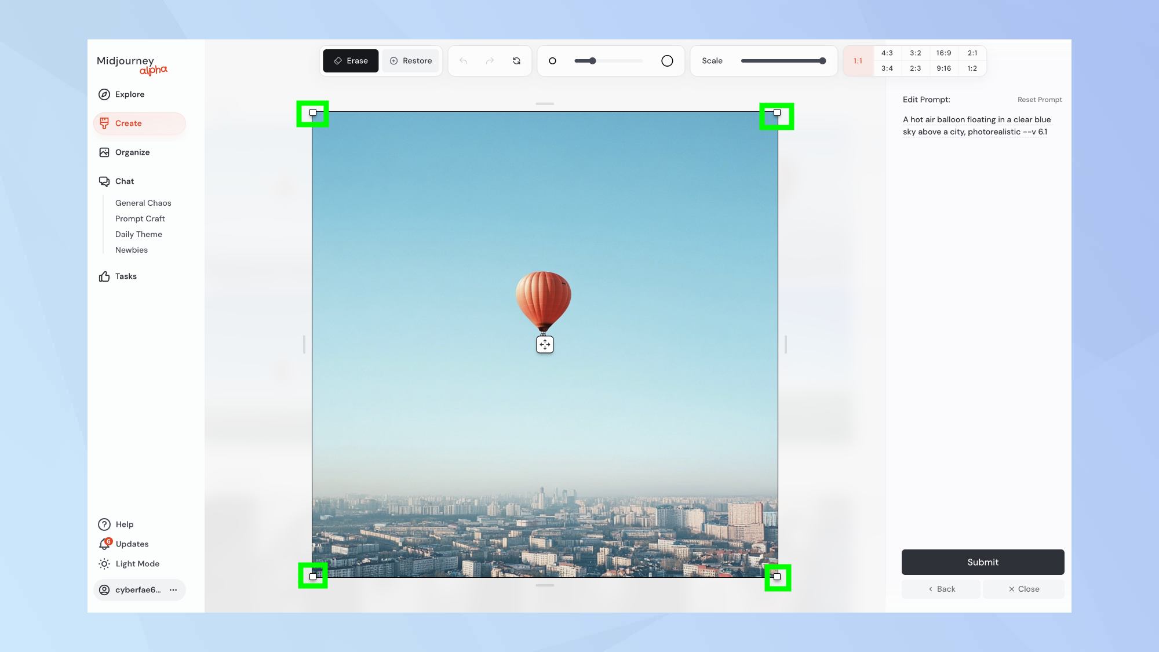Expand the Chat section in sidebar

123,181
